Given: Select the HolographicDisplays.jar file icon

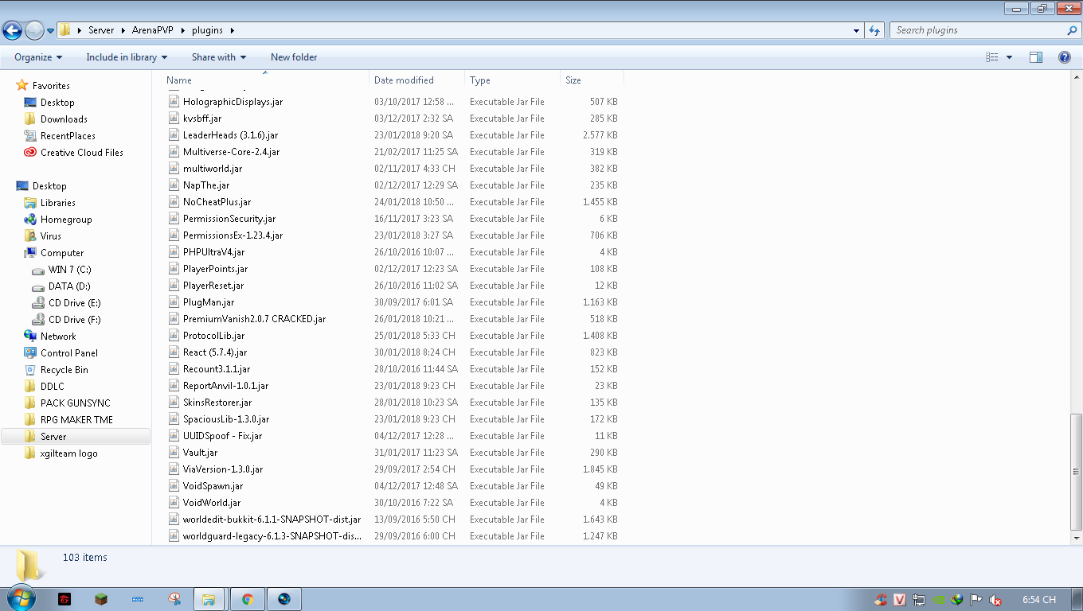Looking at the screenshot, I should click(x=174, y=102).
